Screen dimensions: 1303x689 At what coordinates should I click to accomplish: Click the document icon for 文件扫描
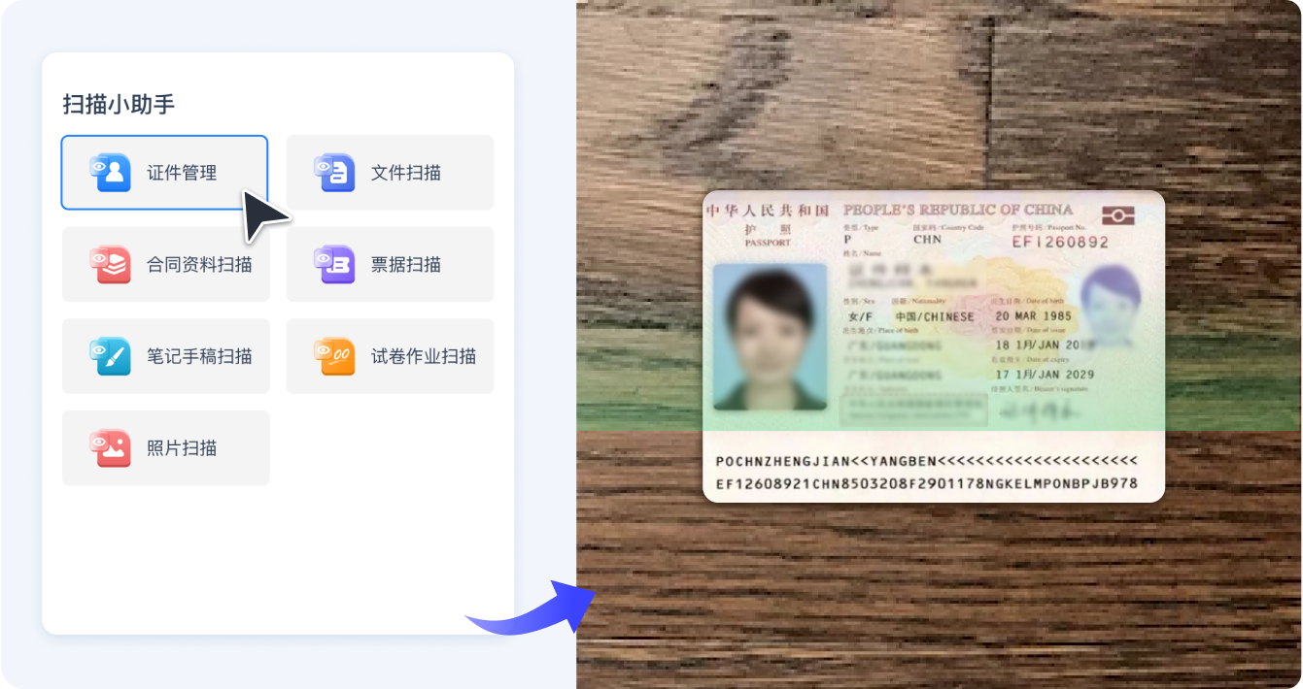point(334,172)
